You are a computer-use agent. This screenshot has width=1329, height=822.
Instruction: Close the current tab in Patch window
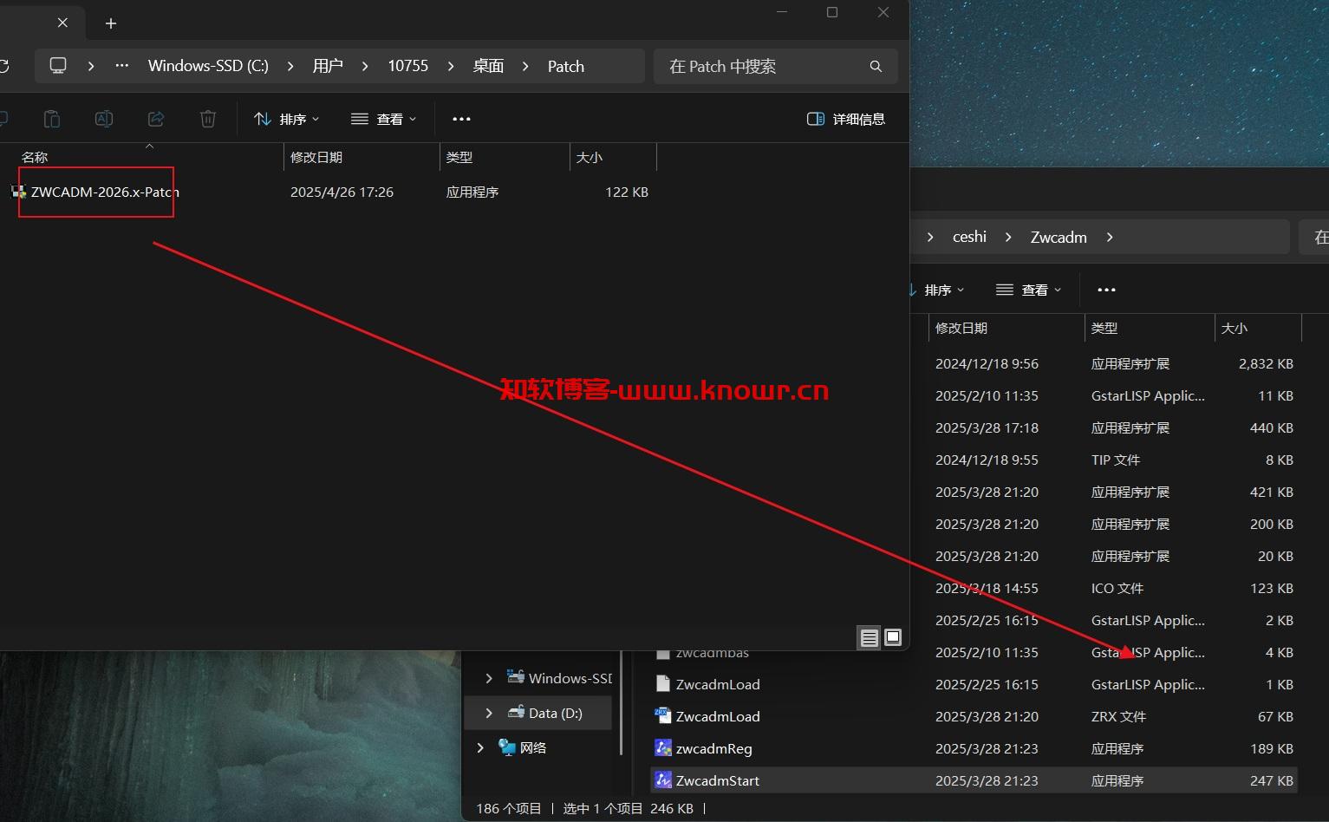click(62, 23)
